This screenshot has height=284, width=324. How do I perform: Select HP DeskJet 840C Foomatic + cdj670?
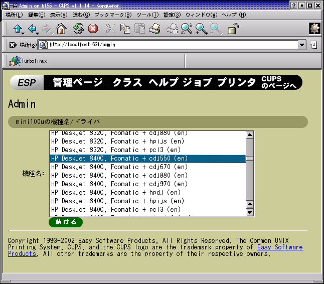pyautogui.click(x=147, y=167)
